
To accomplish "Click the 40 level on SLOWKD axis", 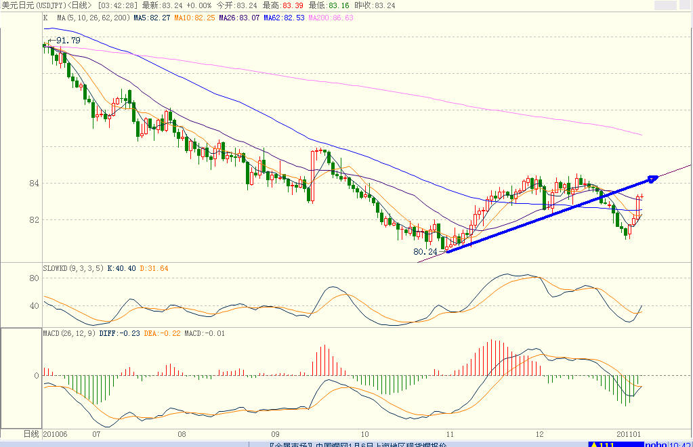I will (x=34, y=305).
